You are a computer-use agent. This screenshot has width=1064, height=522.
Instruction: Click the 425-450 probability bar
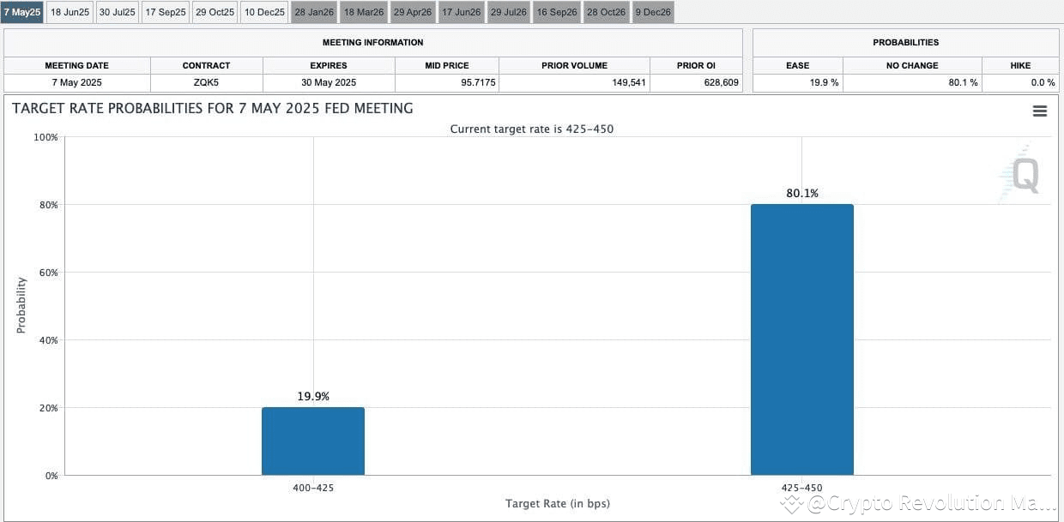801,339
